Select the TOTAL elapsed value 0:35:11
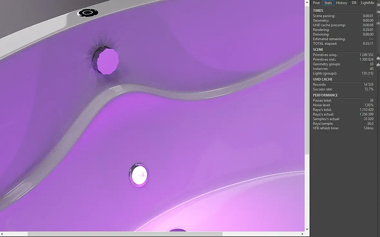The width and height of the screenshot is (380, 237). point(368,43)
